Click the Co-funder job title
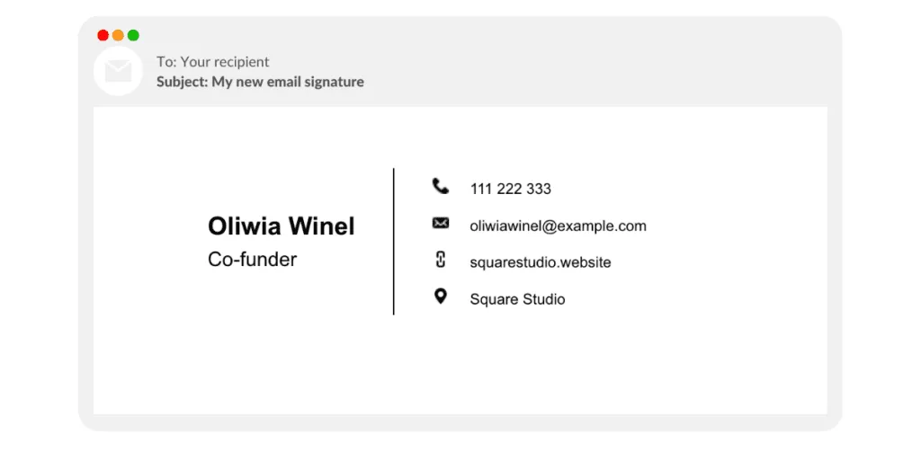Image resolution: width=921 pixels, height=460 pixels. (x=252, y=260)
